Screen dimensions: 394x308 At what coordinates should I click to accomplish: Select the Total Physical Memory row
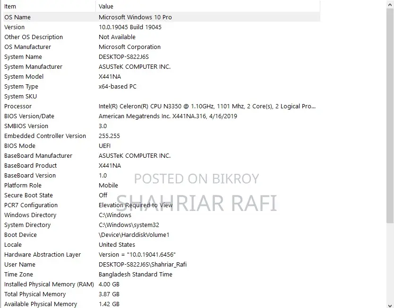(x=161, y=294)
